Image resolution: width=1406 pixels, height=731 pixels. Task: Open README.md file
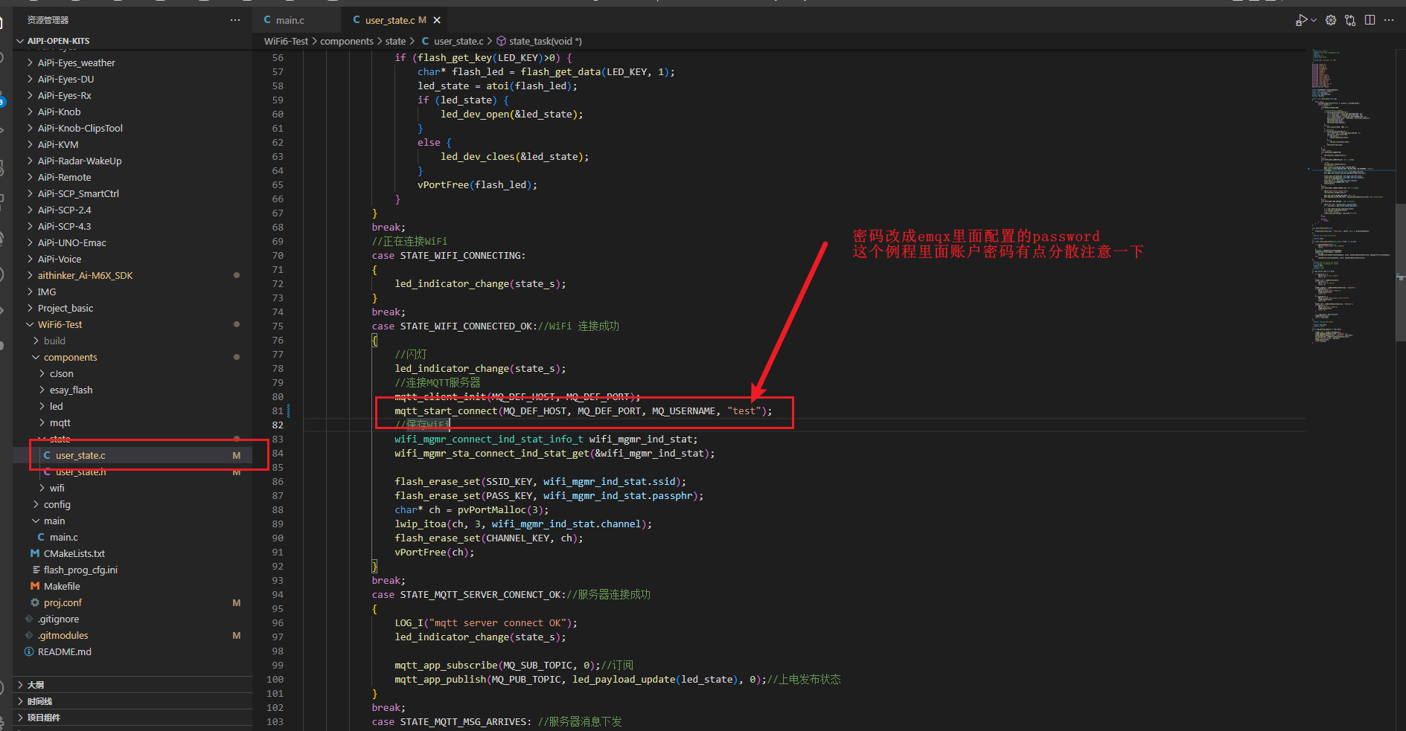click(134, 651)
